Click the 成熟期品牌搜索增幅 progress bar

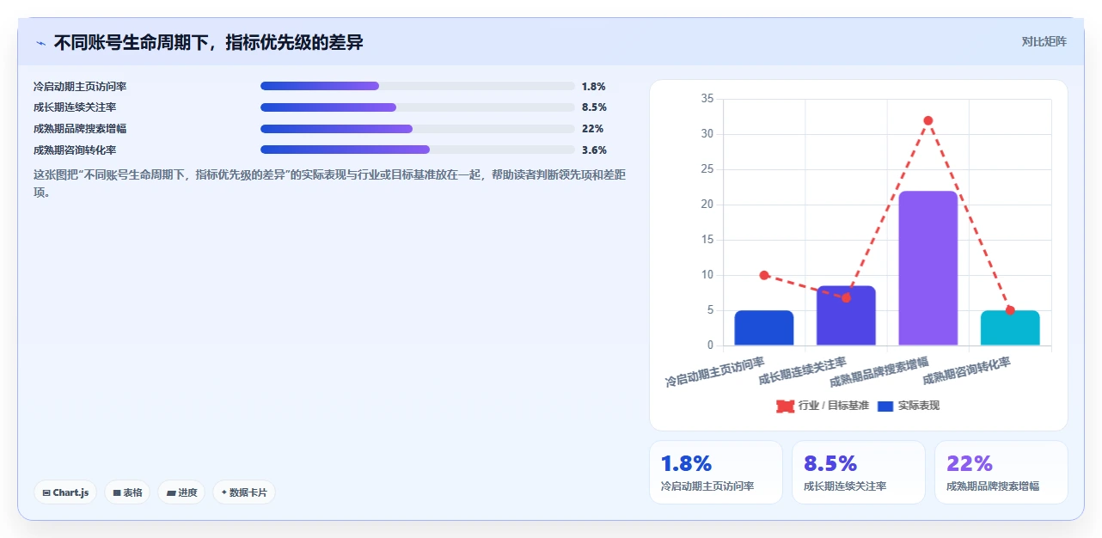coord(418,129)
